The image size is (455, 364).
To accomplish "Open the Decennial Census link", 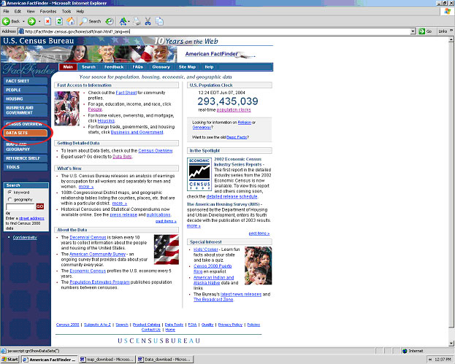I will (x=88, y=237).
